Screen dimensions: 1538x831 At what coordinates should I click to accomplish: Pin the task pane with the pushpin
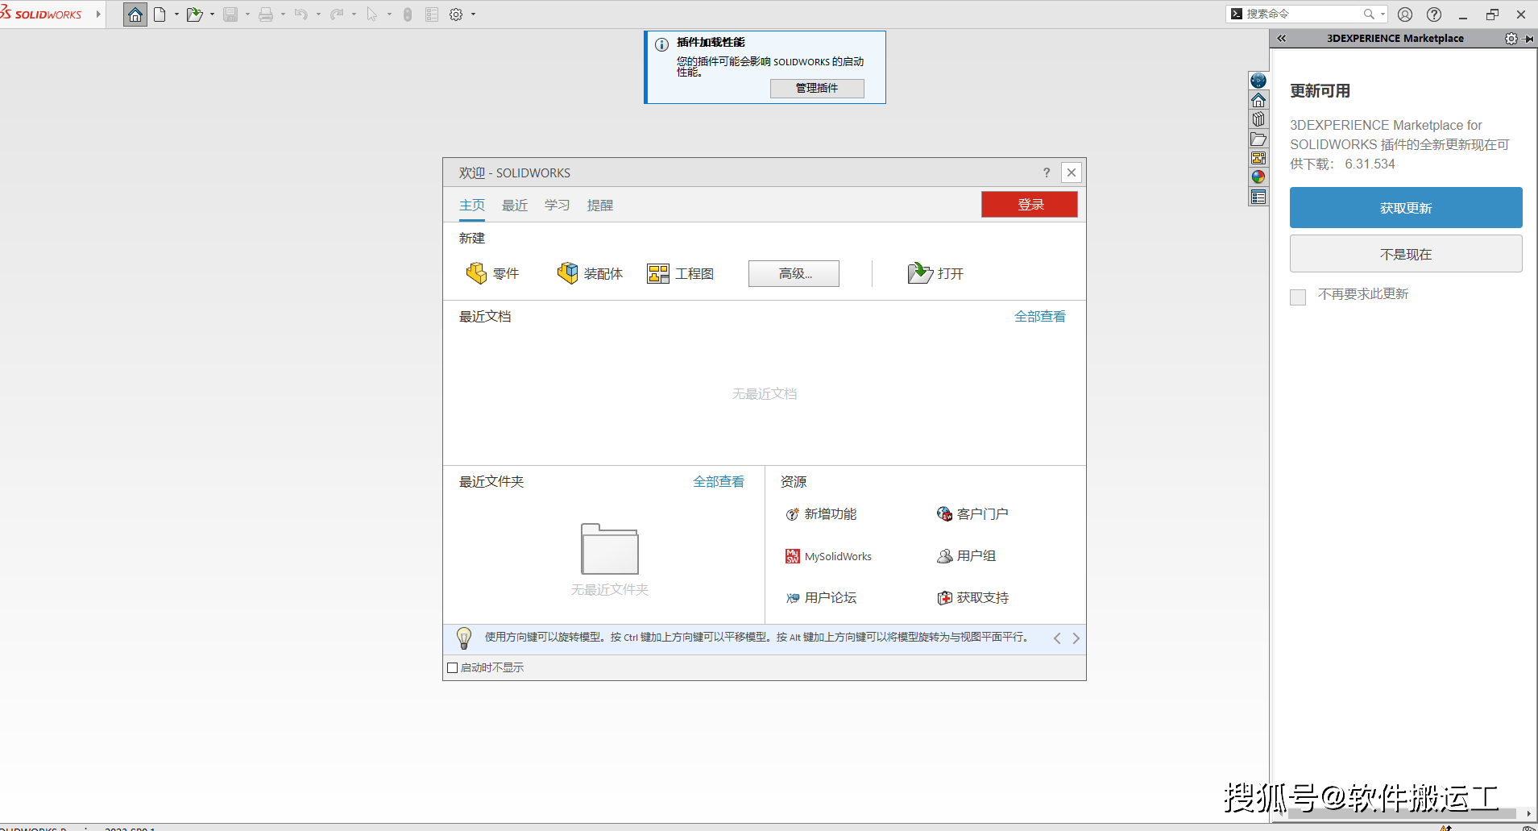(1528, 39)
